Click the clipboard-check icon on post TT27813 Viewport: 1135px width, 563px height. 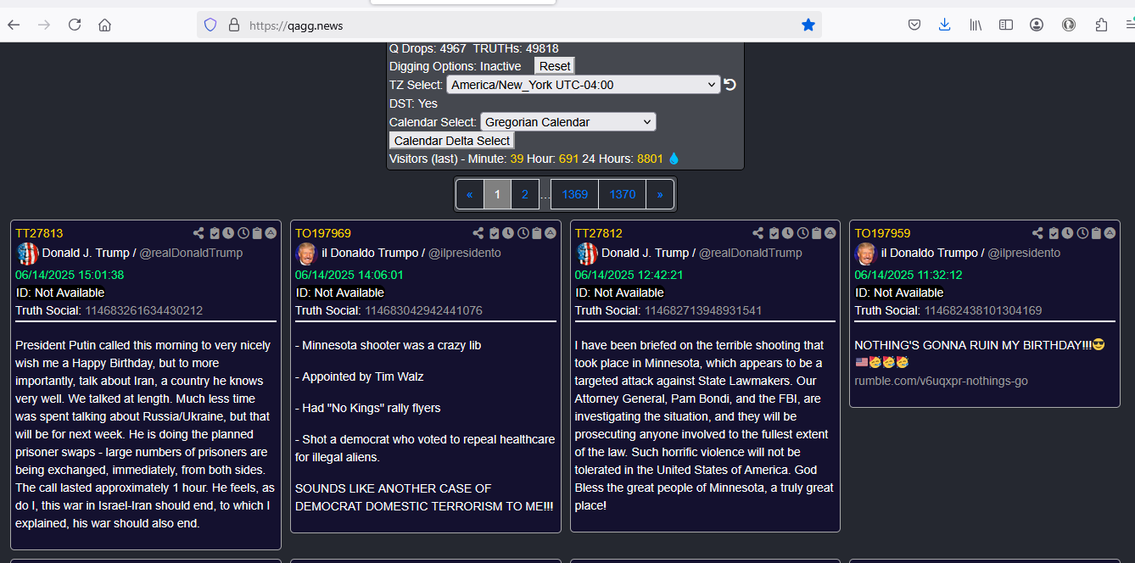[x=215, y=233]
